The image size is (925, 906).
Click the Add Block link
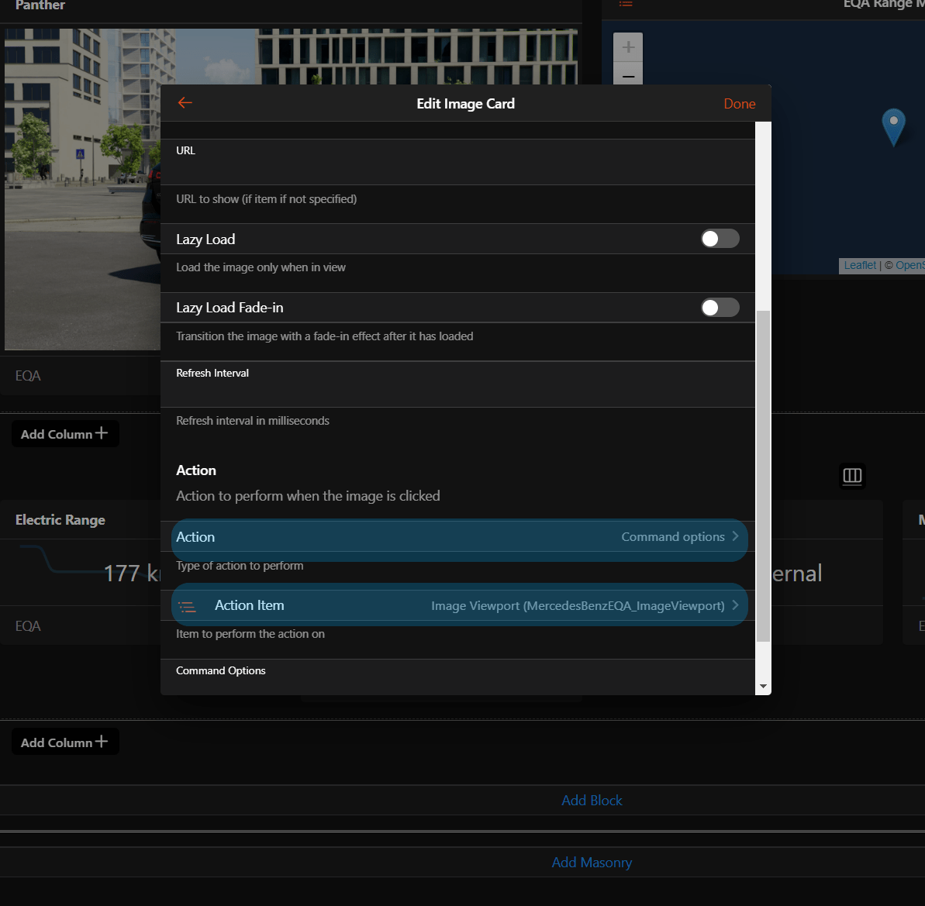point(592,801)
